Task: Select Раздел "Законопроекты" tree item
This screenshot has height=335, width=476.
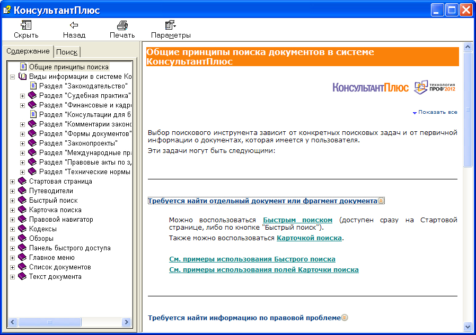Action: [78, 143]
